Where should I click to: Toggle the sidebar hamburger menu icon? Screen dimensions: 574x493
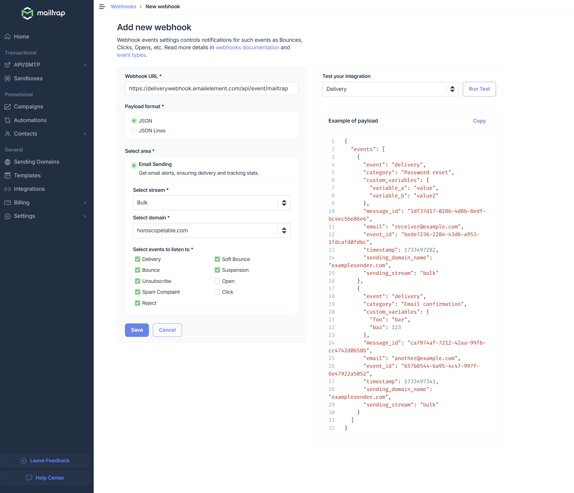tap(102, 7)
